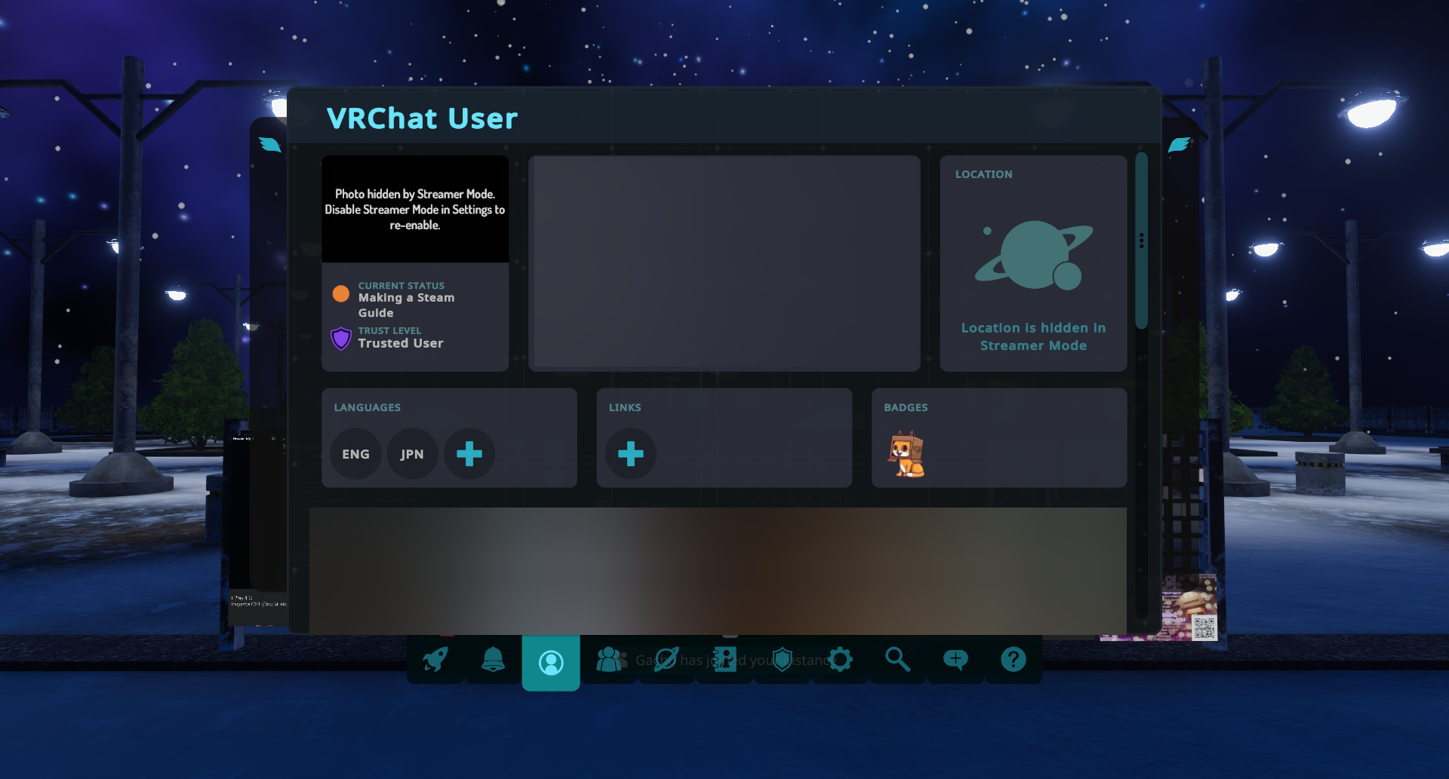Image resolution: width=1449 pixels, height=779 pixels.
Task: Select the Profile tab in menu bar
Action: click(x=551, y=662)
